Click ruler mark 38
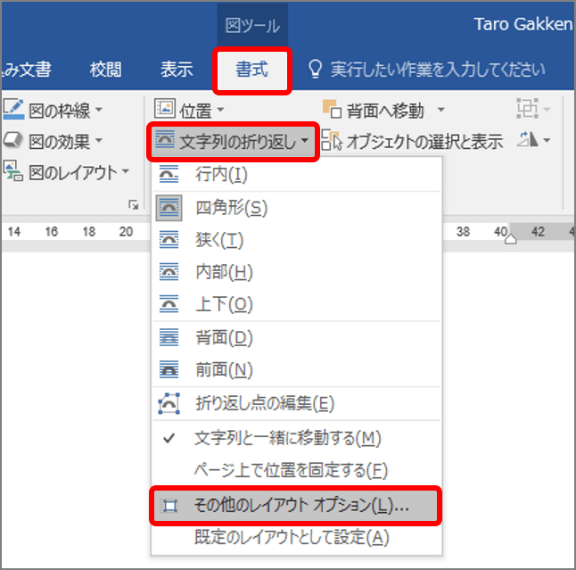Viewport: 576px width, 570px height. coord(463,232)
